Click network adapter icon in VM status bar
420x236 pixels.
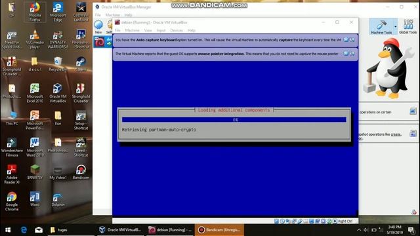pyautogui.click(x=294, y=221)
